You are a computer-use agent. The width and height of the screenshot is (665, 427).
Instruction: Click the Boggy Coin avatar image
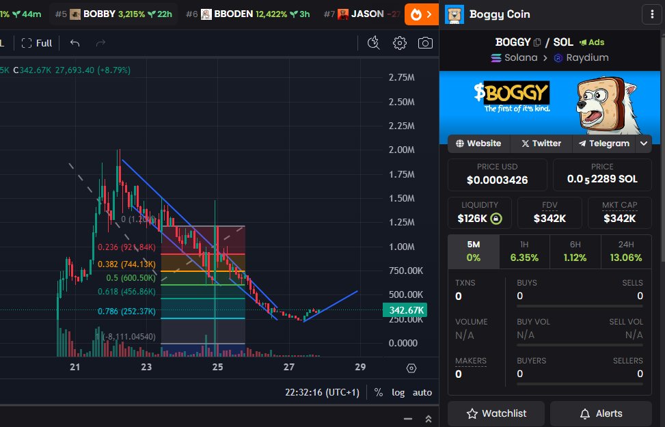454,14
